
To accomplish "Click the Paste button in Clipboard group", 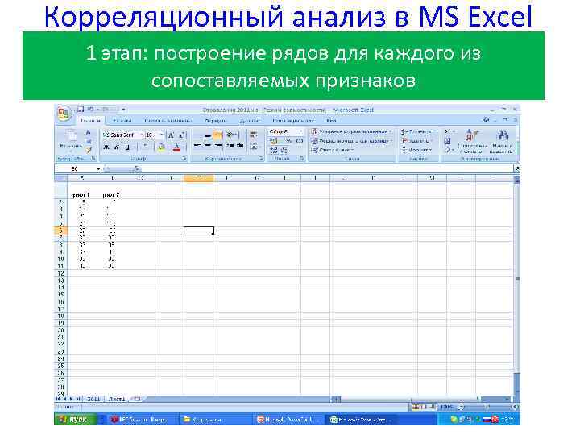I will [x=71, y=140].
